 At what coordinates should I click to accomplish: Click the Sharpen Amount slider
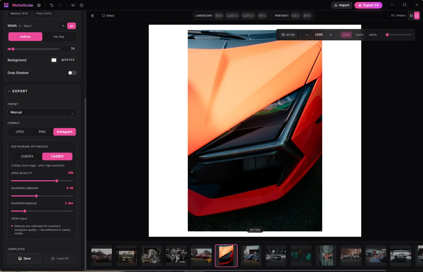point(42,196)
